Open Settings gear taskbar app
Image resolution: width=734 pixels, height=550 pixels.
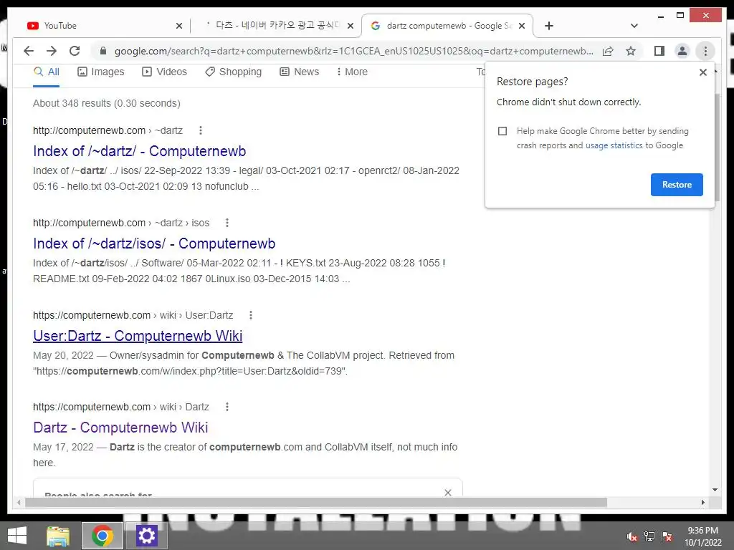click(146, 536)
